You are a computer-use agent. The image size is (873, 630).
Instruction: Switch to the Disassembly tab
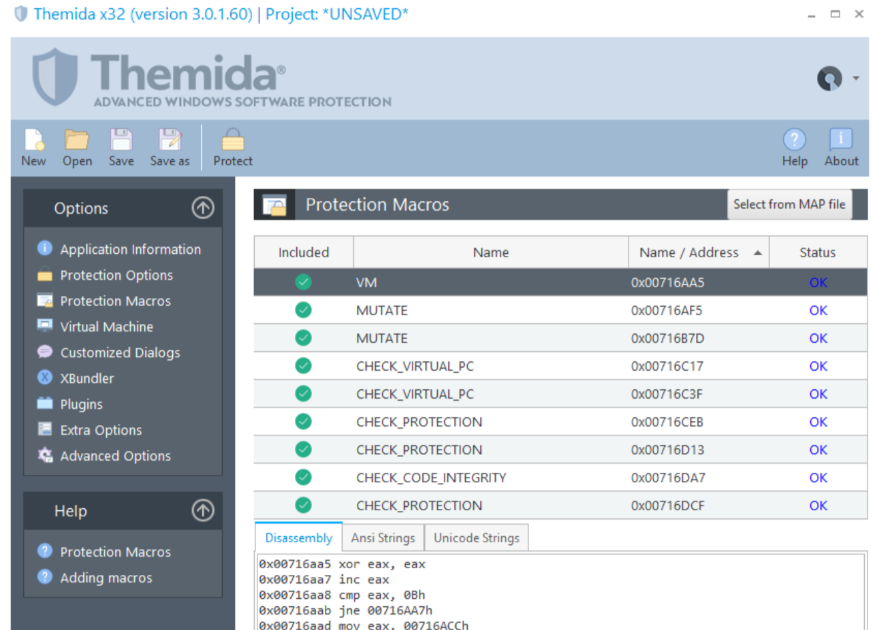(x=299, y=537)
